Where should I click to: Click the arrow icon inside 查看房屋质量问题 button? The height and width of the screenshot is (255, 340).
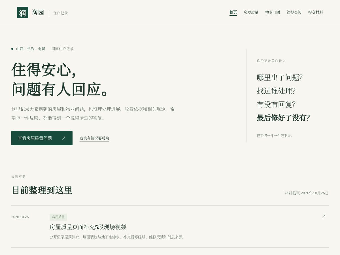(x=64, y=138)
